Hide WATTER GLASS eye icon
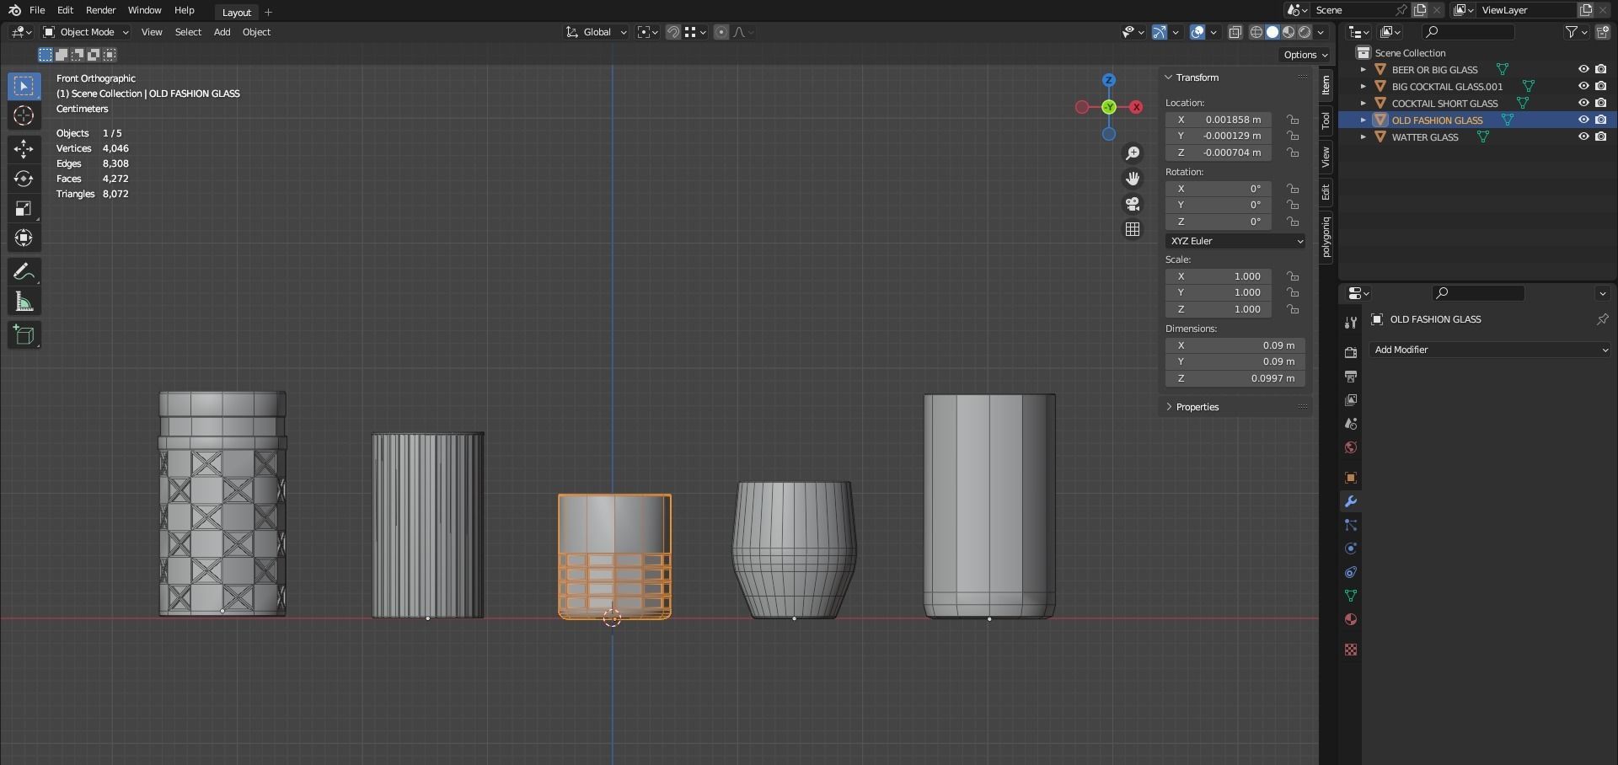 click(1583, 136)
